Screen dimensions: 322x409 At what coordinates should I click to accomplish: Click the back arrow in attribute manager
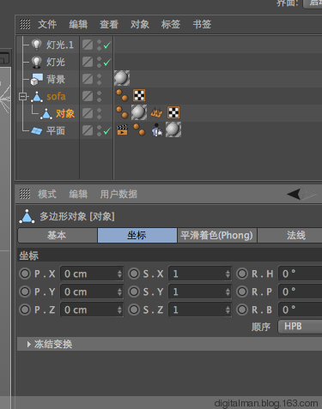point(294,194)
